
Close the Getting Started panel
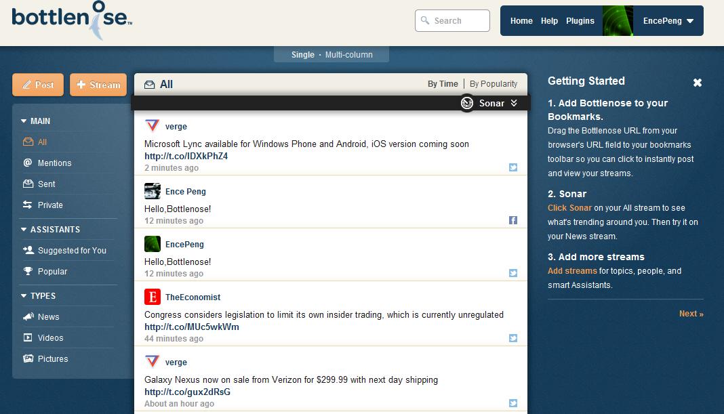tap(697, 83)
